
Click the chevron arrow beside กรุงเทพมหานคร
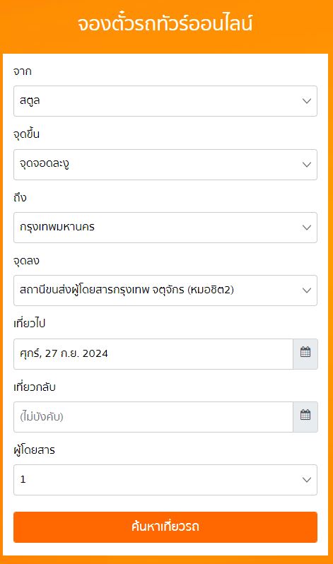[307, 228]
